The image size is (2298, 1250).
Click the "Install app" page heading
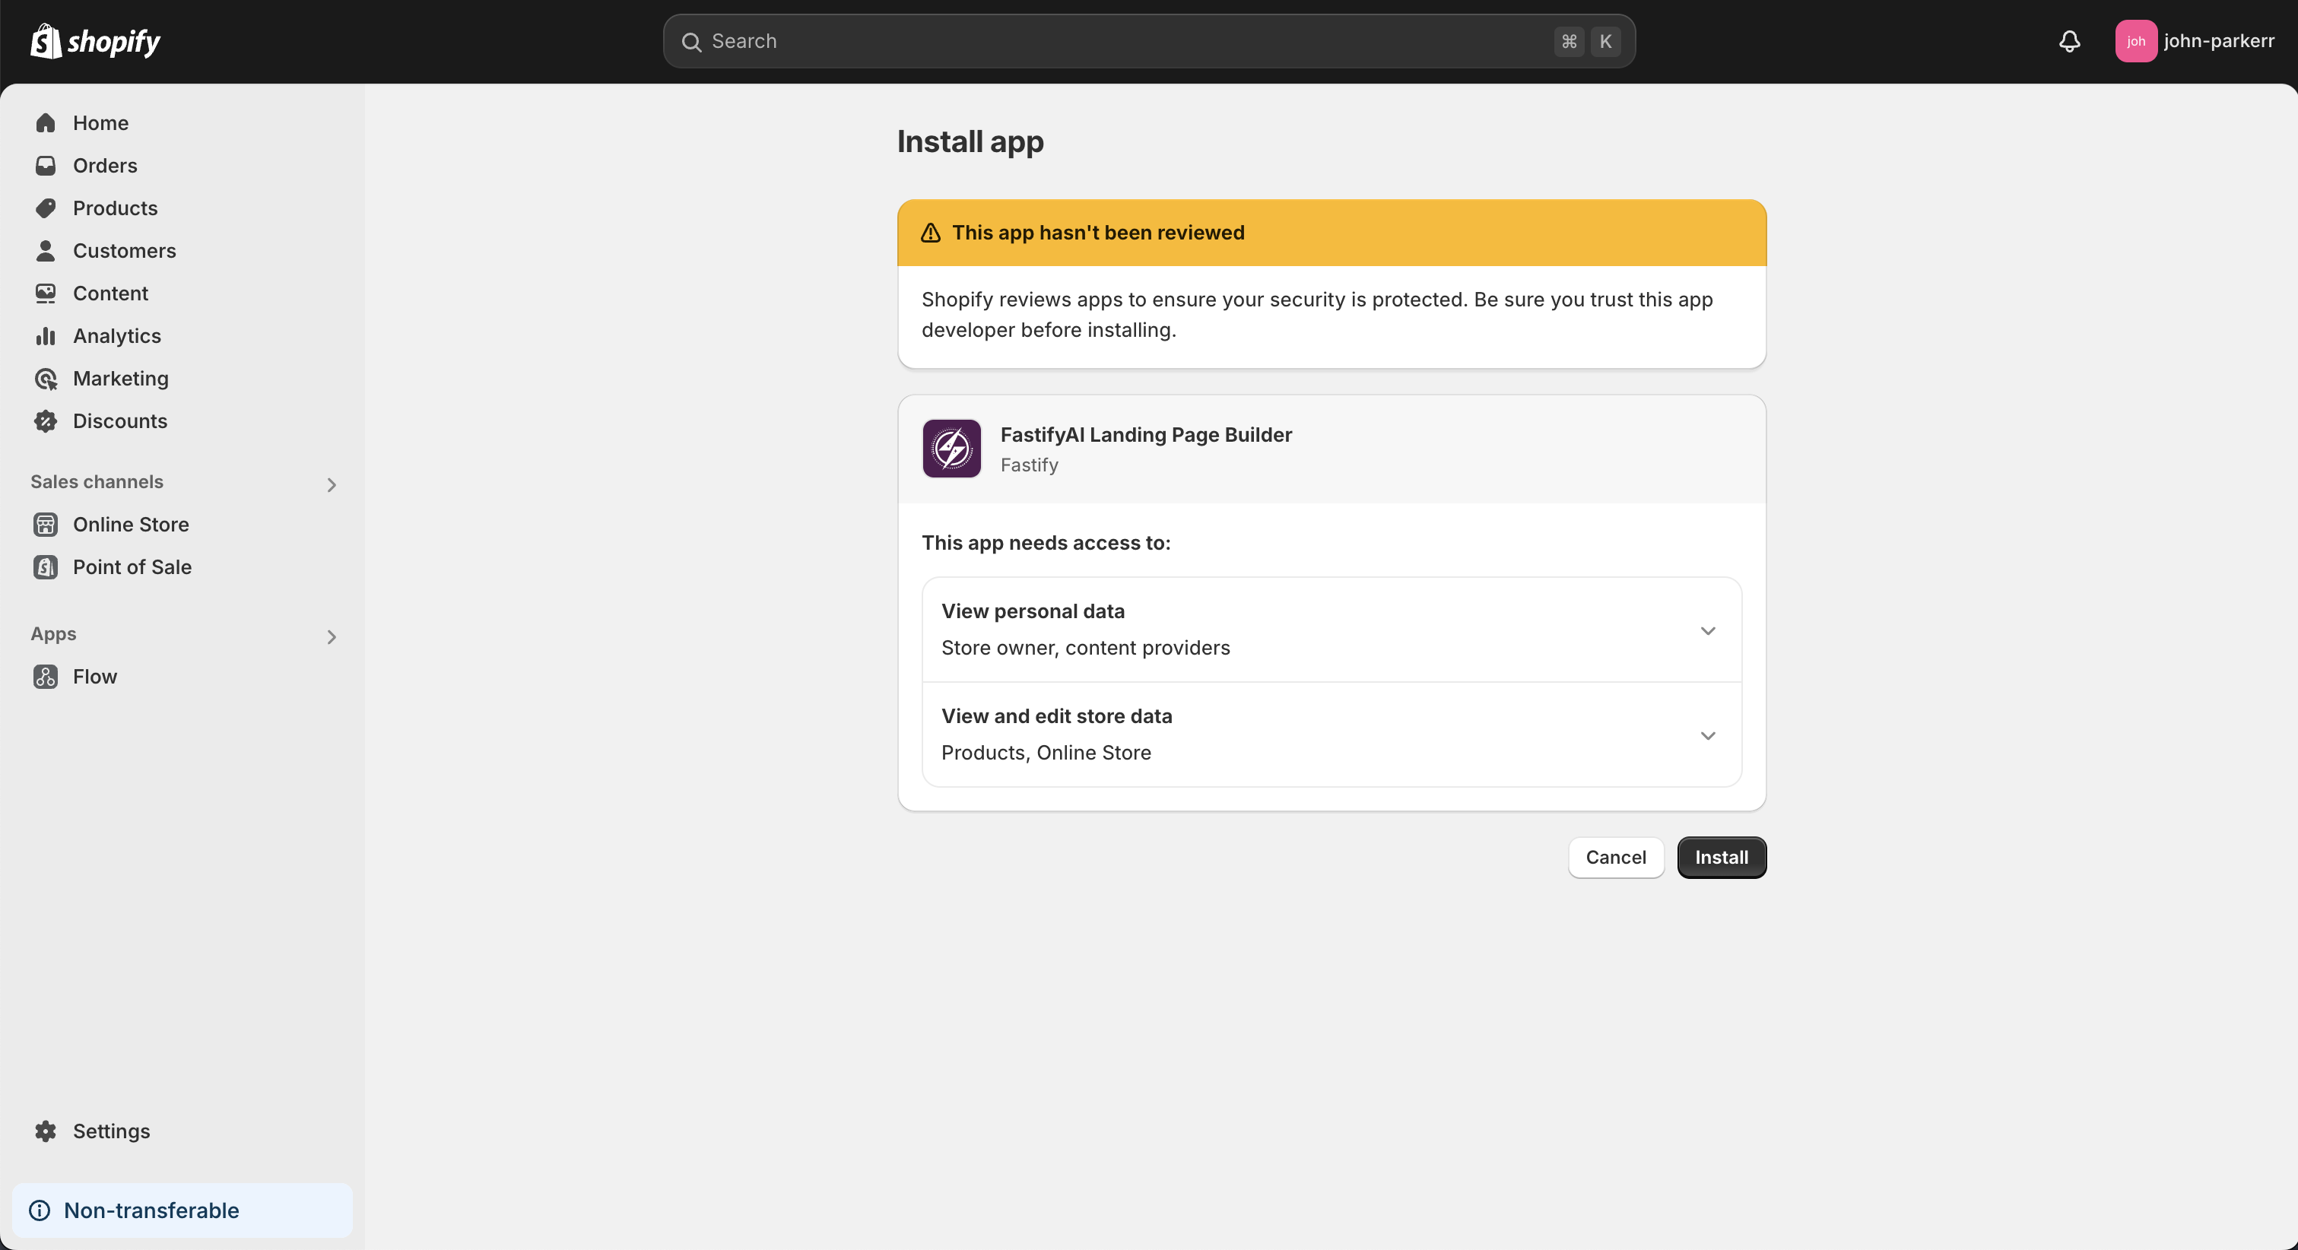click(x=970, y=142)
